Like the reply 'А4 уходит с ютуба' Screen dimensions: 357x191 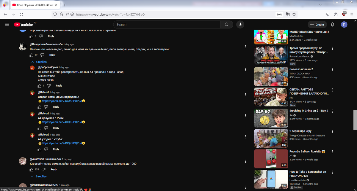(x=40, y=149)
